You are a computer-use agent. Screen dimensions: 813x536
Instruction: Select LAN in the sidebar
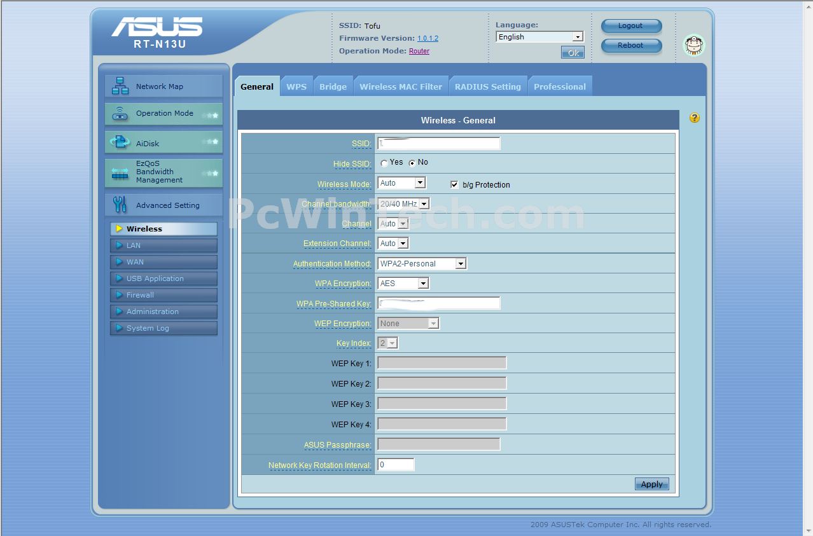point(163,245)
